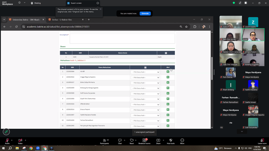Click green Abst icon for Bintang Guntang Sugiarto
The width and height of the screenshot is (269, 151).
point(168,88)
